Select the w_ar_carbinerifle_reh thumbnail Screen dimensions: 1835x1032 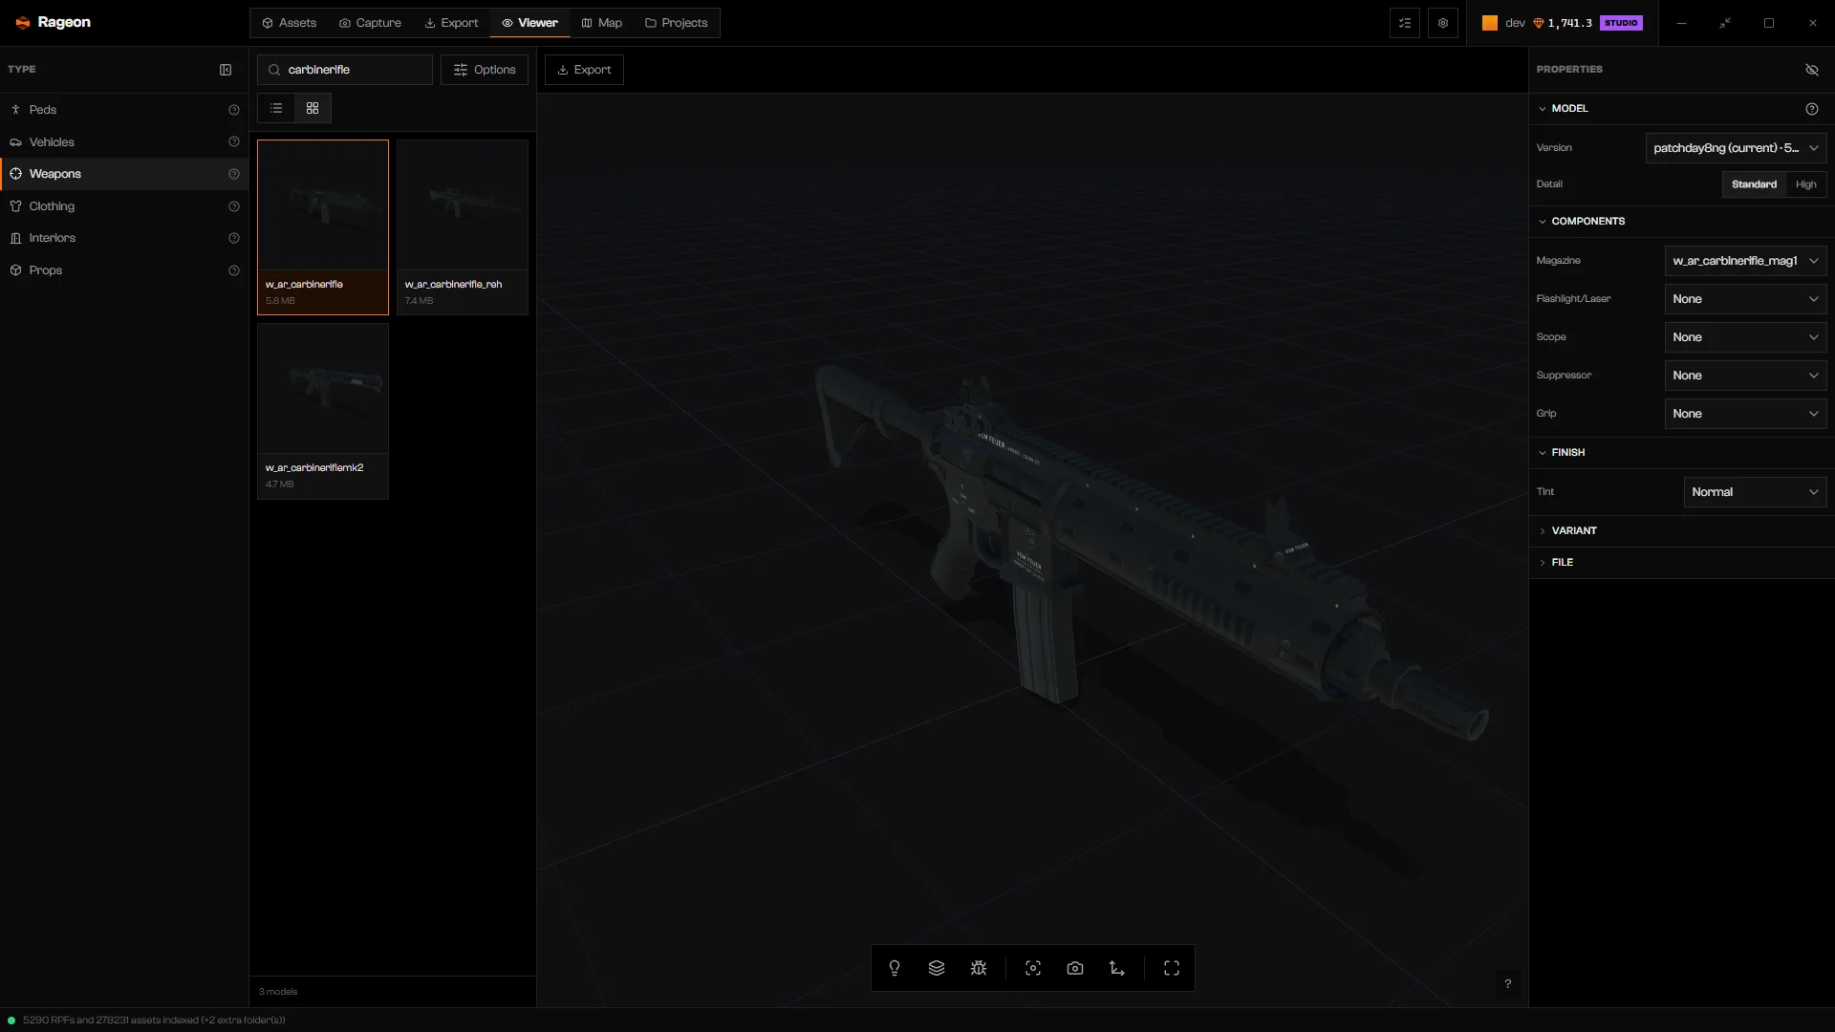pos(463,227)
